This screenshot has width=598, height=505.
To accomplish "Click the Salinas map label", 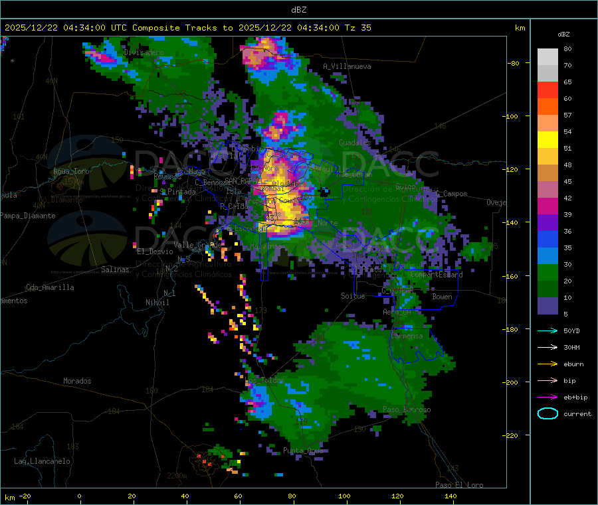I will (x=115, y=269).
